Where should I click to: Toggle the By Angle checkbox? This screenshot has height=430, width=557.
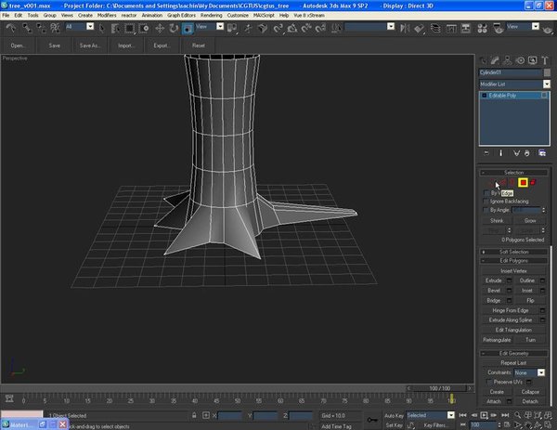click(x=487, y=211)
